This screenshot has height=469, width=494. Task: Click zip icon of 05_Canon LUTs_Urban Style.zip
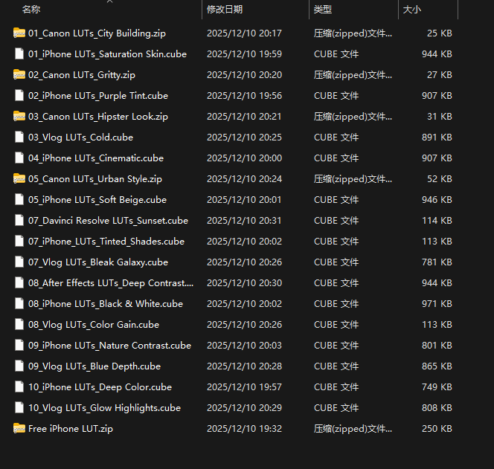pyautogui.click(x=19, y=178)
